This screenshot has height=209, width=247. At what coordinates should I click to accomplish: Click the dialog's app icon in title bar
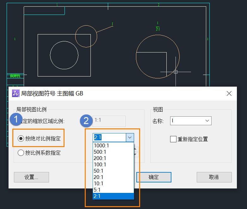click(x=16, y=93)
